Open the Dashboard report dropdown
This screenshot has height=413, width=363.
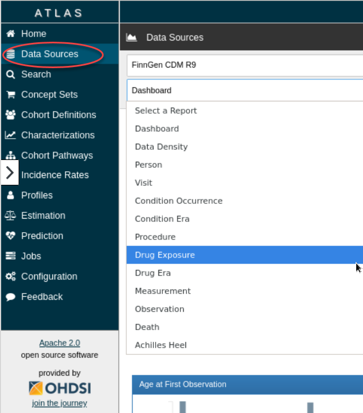(x=245, y=90)
